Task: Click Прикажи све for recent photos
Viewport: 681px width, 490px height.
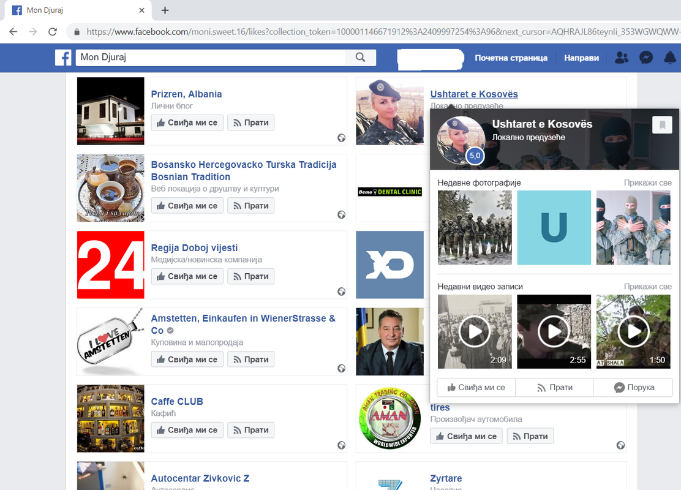Action: coord(647,183)
